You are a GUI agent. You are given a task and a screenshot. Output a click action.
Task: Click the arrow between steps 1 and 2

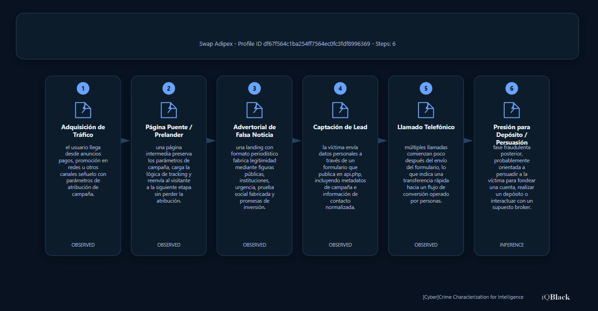[x=126, y=141]
